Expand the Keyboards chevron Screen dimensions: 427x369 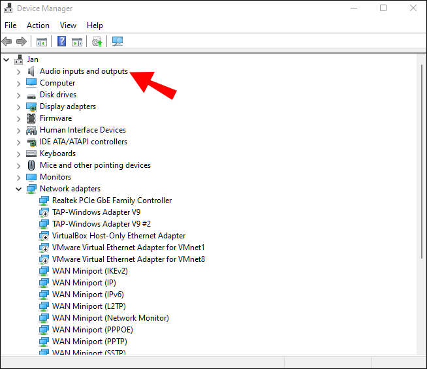click(18, 154)
